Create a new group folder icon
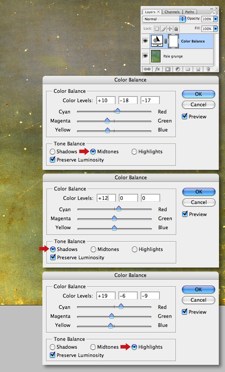This screenshot has height=372, width=225. click(x=188, y=69)
